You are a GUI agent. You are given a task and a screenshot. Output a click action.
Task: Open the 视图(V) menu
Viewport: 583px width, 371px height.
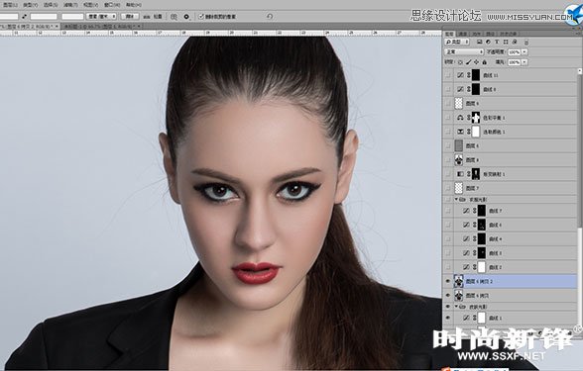(91, 5)
